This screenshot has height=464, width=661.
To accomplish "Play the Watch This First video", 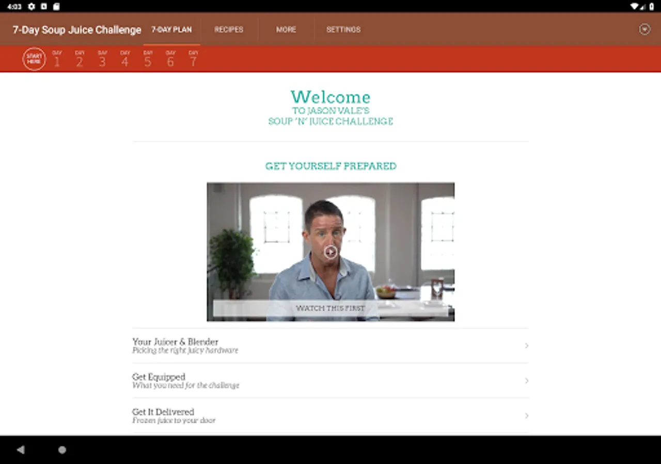I will pos(330,252).
